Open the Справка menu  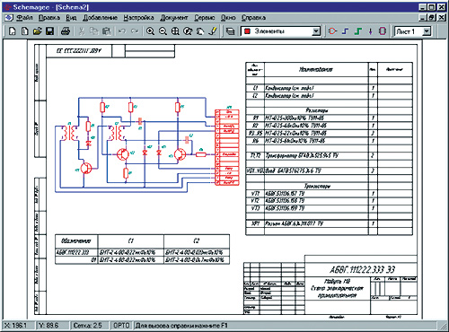[x=253, y=18]
